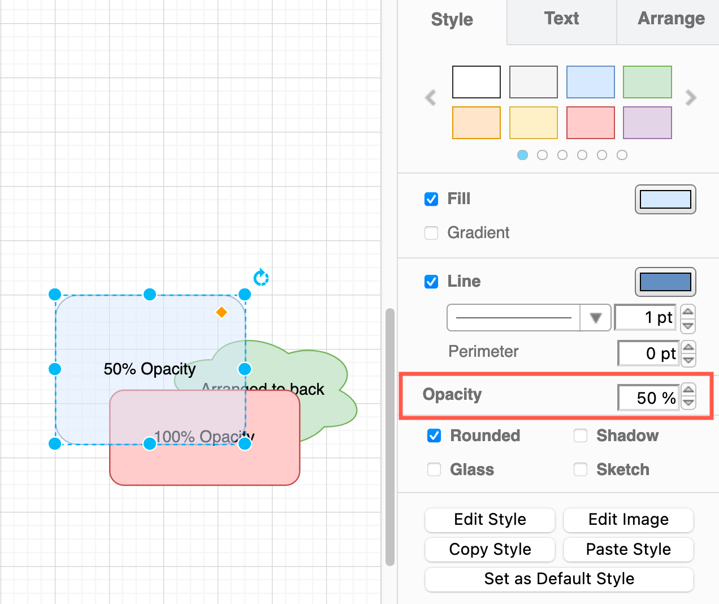
Task: Click the Opacity percentage input field
Action: click(648, 398)
